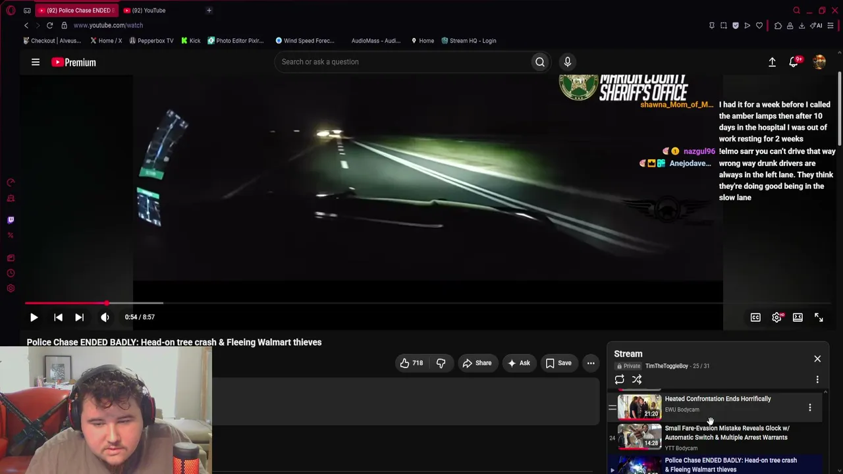Image resolution: width=843 pixels, height=474 pixels.
Task: Open Opera workspaces icon beside tabs
Action: point(27,11)
